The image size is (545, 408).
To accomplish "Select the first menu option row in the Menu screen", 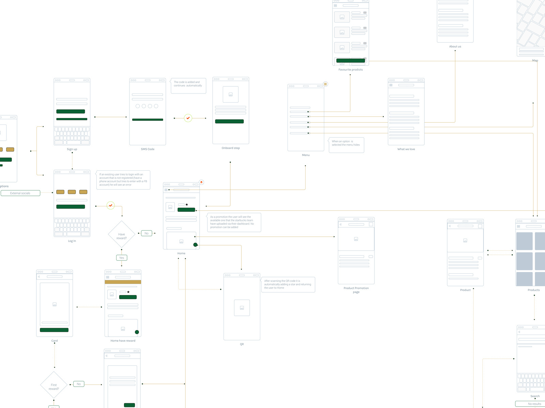I will click(x=300, y=111).
